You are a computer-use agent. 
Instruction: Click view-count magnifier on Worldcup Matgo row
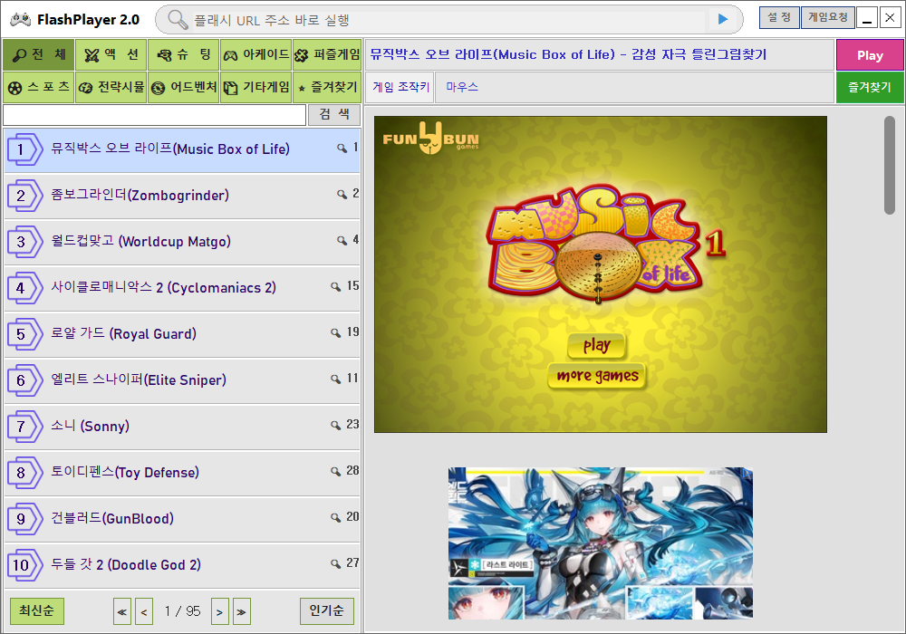pos(342,241)
